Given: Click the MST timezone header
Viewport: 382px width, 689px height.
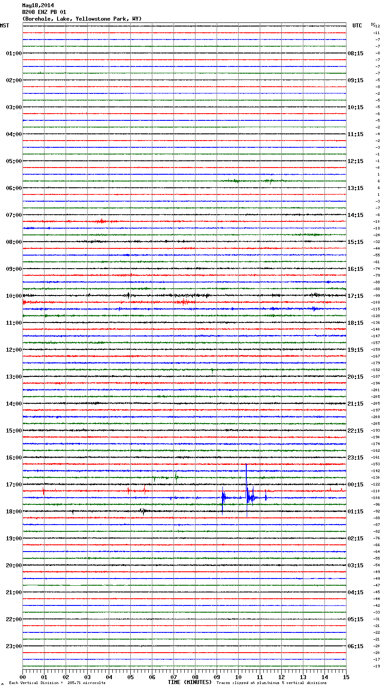Looking at the screenshot, I should click(4, 26).
